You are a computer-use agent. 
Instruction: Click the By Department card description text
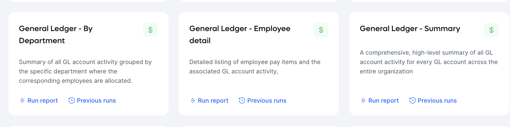85,71
